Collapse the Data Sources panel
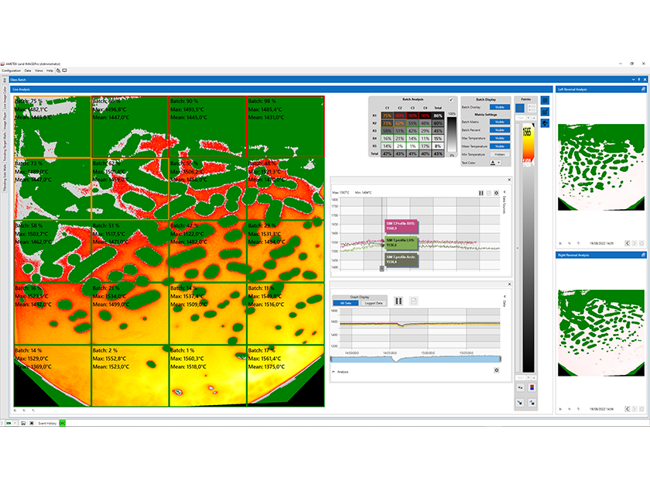This screenshot has height=488, width=650. [505, 191]
